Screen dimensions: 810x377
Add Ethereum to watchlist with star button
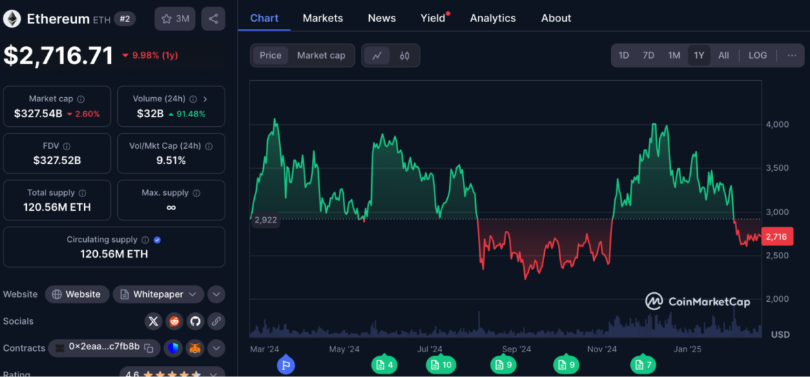point(175,19)
